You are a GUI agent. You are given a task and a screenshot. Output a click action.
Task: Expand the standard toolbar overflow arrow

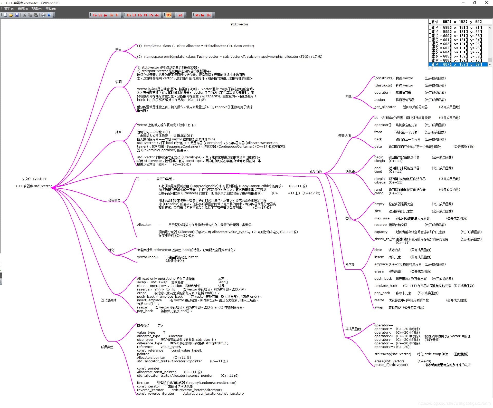54,16
